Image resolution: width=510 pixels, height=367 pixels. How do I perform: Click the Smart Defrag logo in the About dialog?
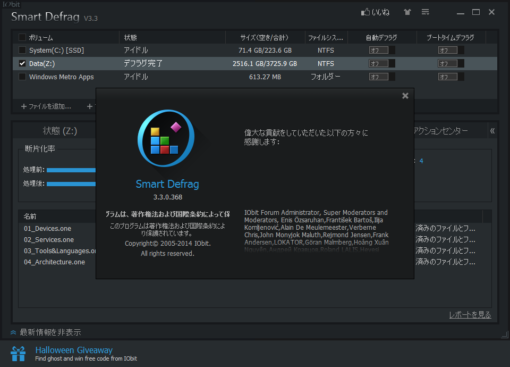(166, 138)
